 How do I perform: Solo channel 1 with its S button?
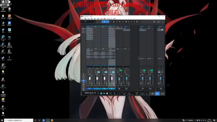point(91,70)
